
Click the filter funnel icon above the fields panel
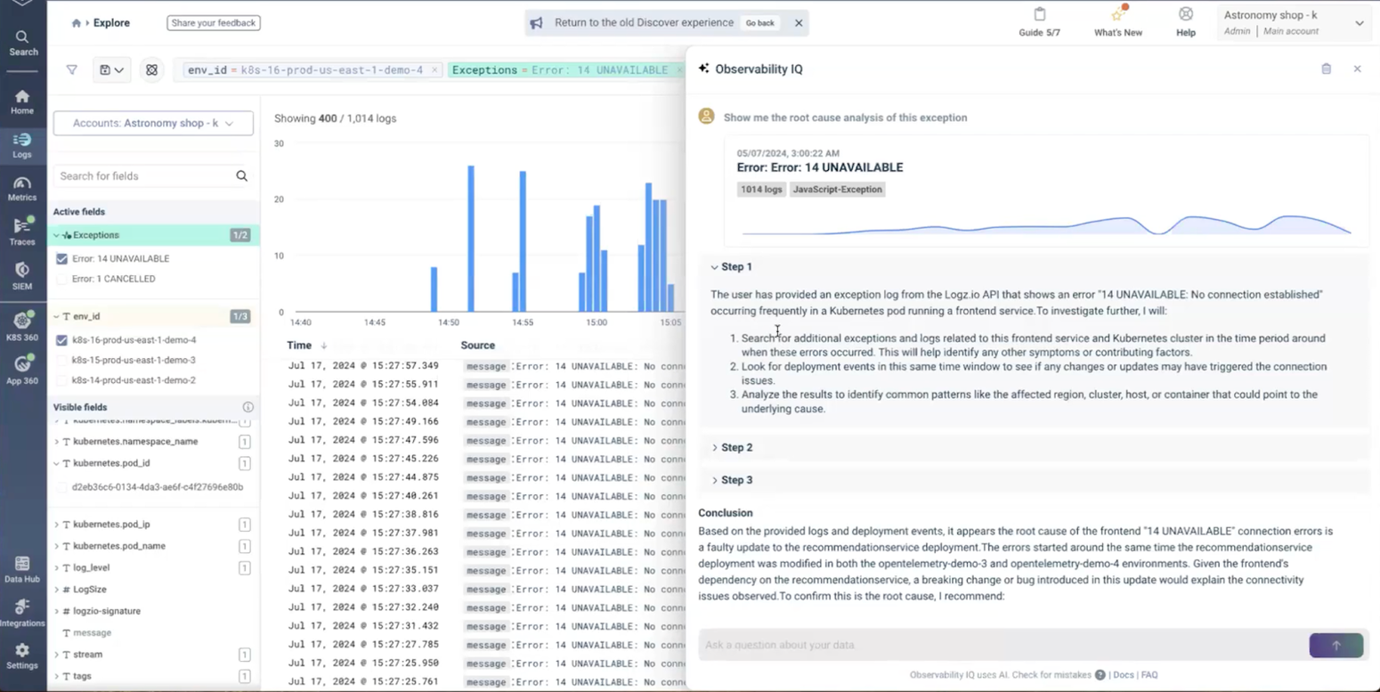click(71, 69)
